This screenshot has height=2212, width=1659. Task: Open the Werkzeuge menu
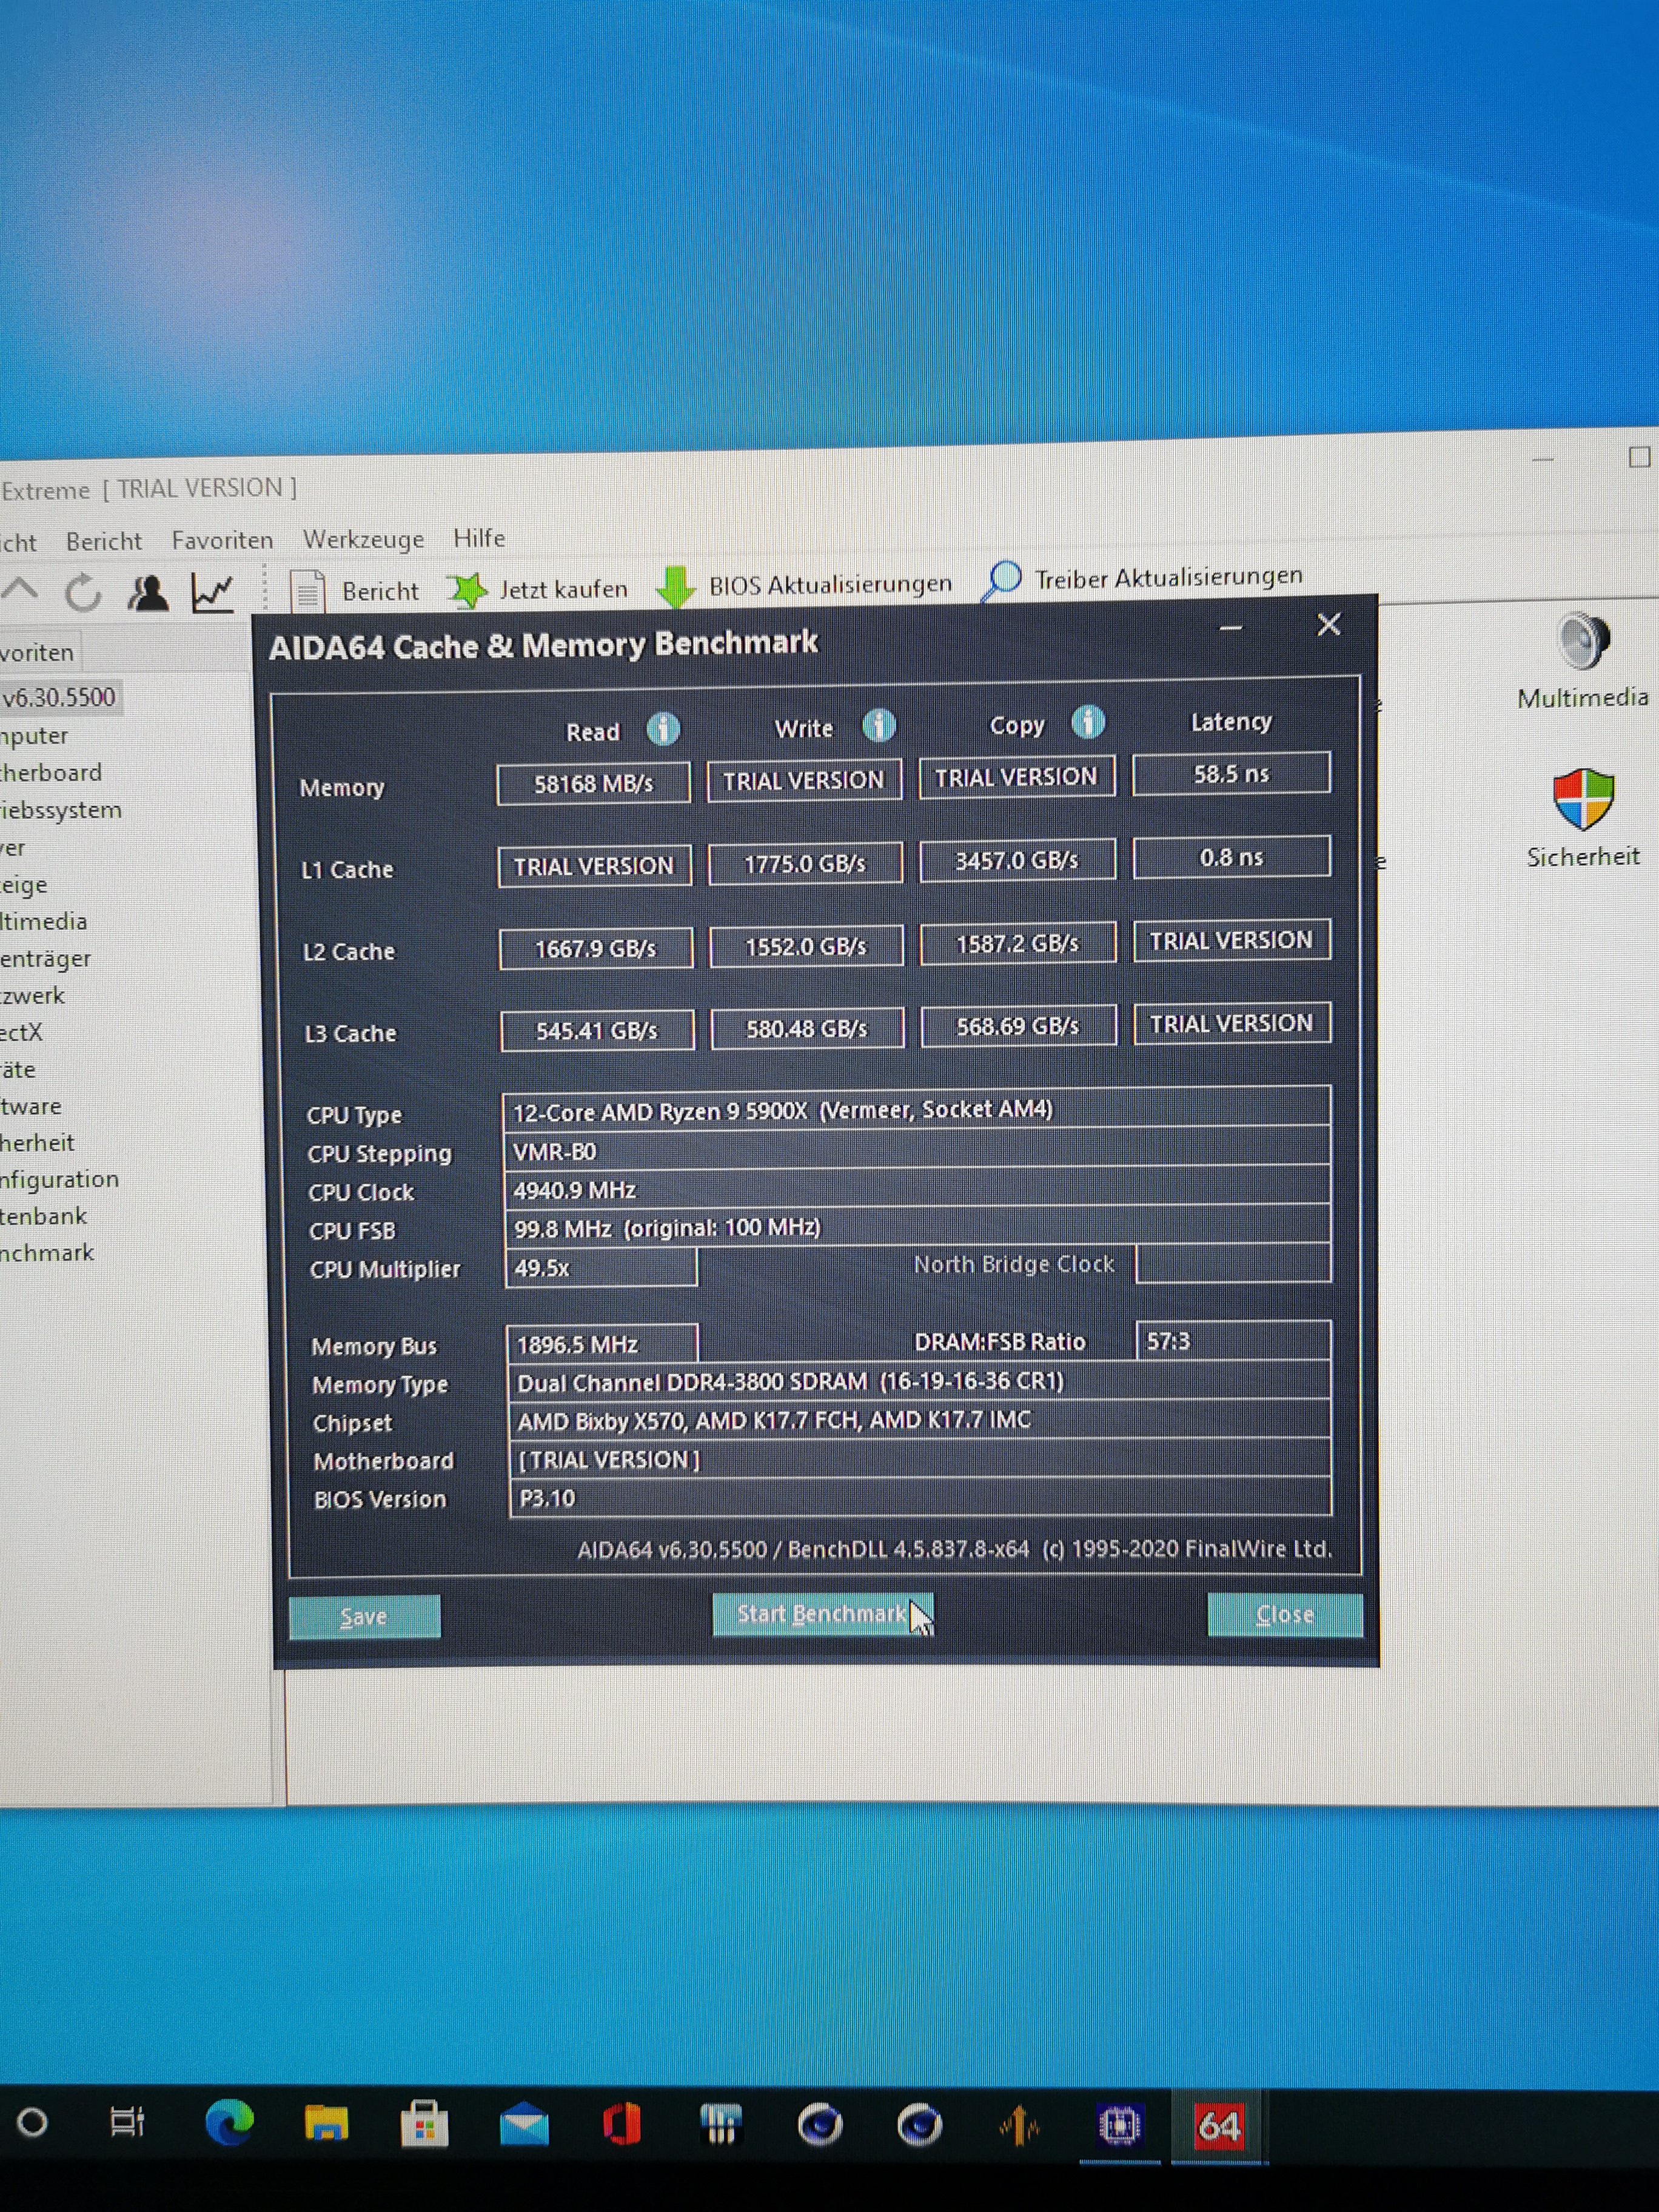point(363,540)
